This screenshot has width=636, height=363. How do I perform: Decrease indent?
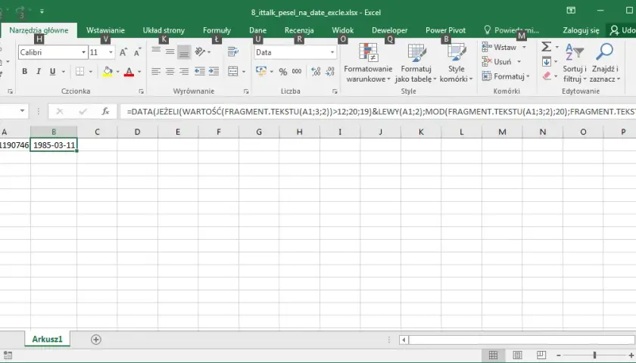click(x=200, y=71)
